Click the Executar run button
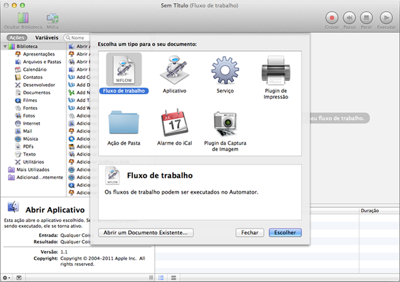 [386, 18]
